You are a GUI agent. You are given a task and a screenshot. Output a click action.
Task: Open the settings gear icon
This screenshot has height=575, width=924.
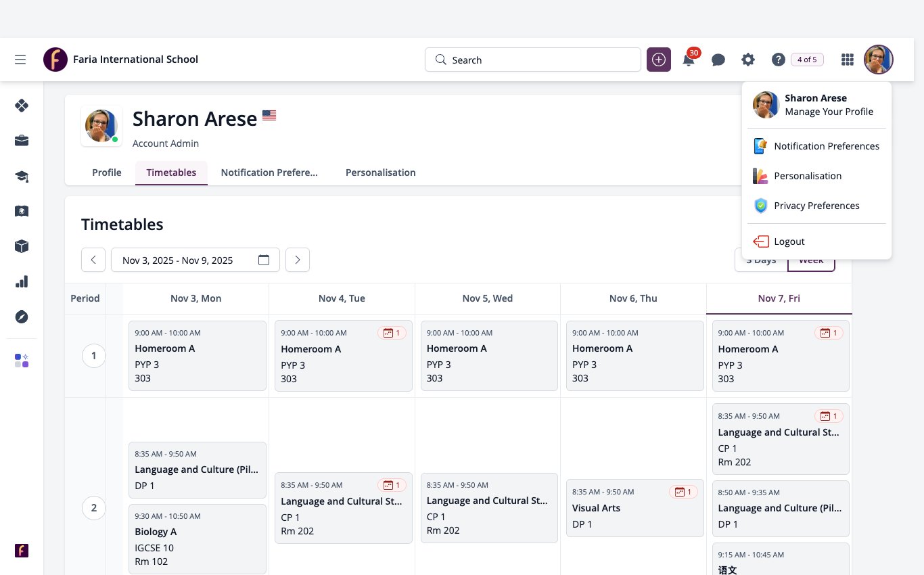point(747,60)
